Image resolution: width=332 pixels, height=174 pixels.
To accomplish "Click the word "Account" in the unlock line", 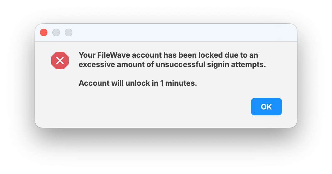I will point(92,83).
